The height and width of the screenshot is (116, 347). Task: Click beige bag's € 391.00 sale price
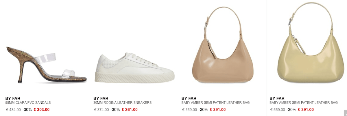[x=218, y=110]
